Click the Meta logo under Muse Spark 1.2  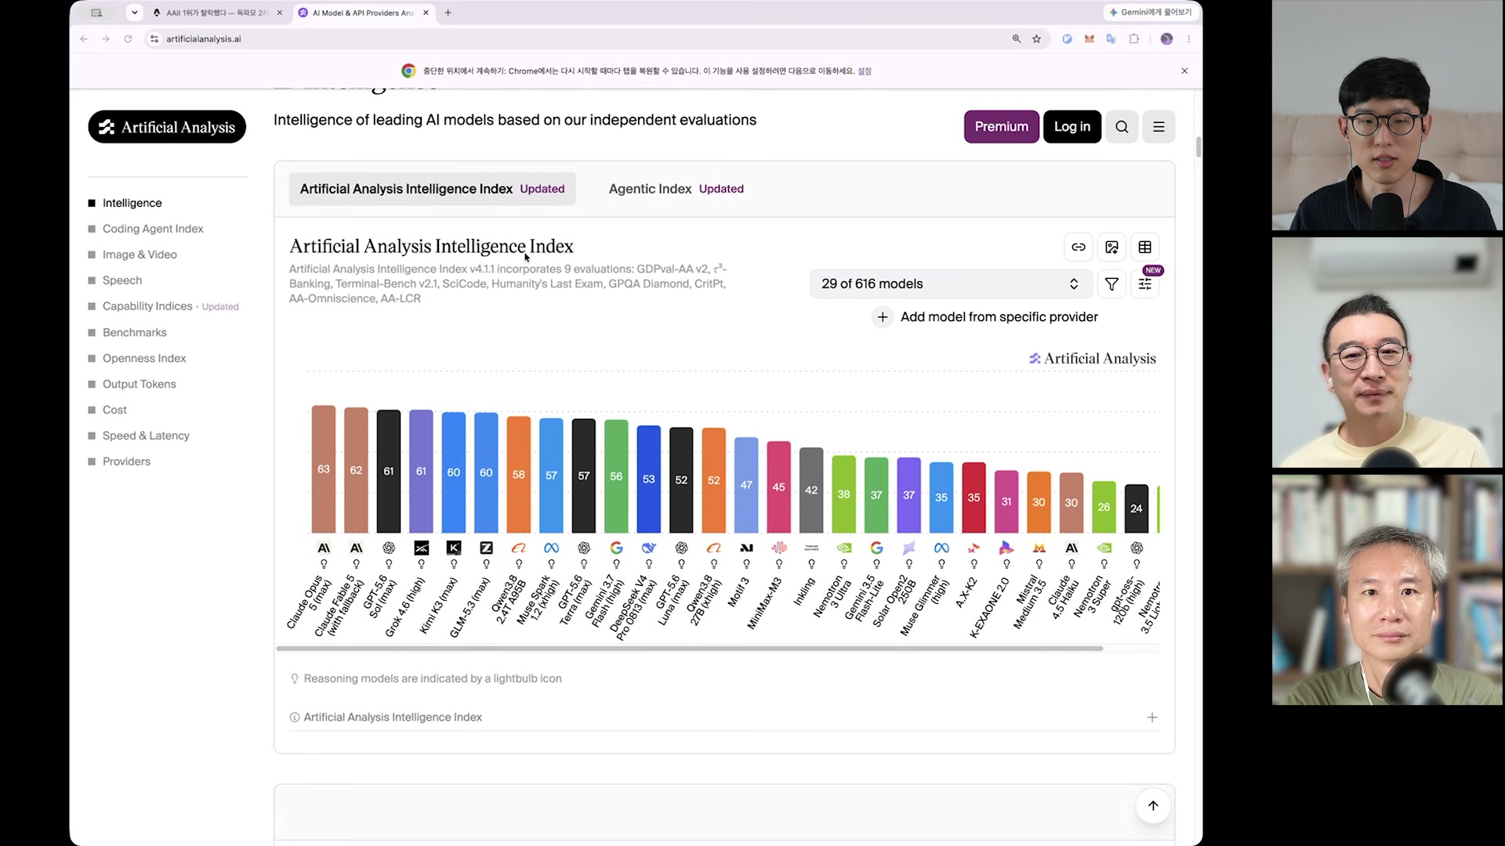551,548
